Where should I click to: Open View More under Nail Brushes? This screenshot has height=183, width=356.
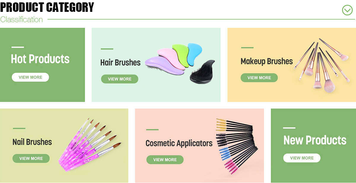pos(31,158)
